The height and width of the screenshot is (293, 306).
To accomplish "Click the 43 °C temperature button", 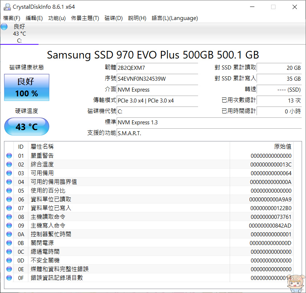I will click(x=27, y=127).
